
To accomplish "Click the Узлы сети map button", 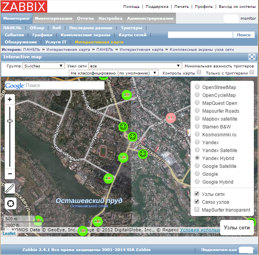I will coord(237,227).
